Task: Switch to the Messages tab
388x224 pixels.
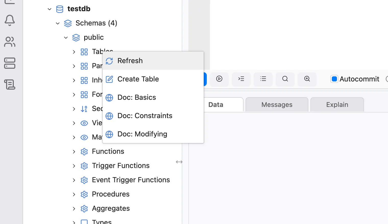Action: coord(277,105)
